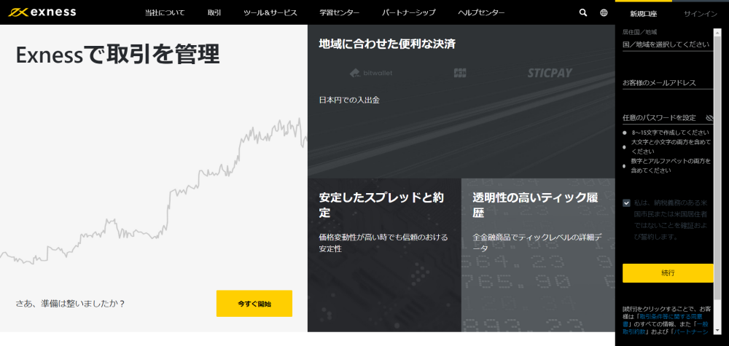
Task: Click the 日本円での入出金 text
Action: (349, 100)
